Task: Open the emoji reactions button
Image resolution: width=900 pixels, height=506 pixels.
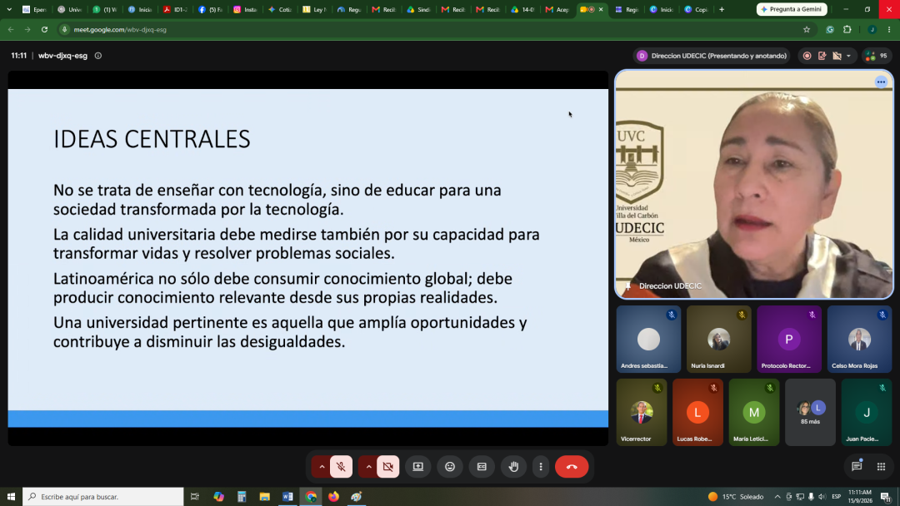Action: point(450,466)
